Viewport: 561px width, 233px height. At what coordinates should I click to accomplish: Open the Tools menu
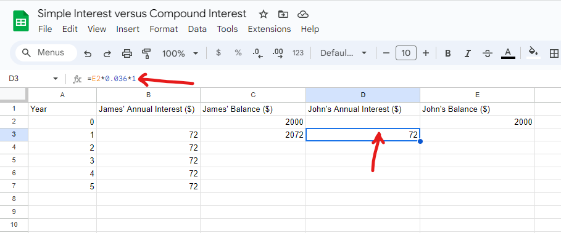[227, 30]
